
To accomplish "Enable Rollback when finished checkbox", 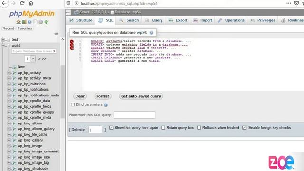I will [199, 128].
